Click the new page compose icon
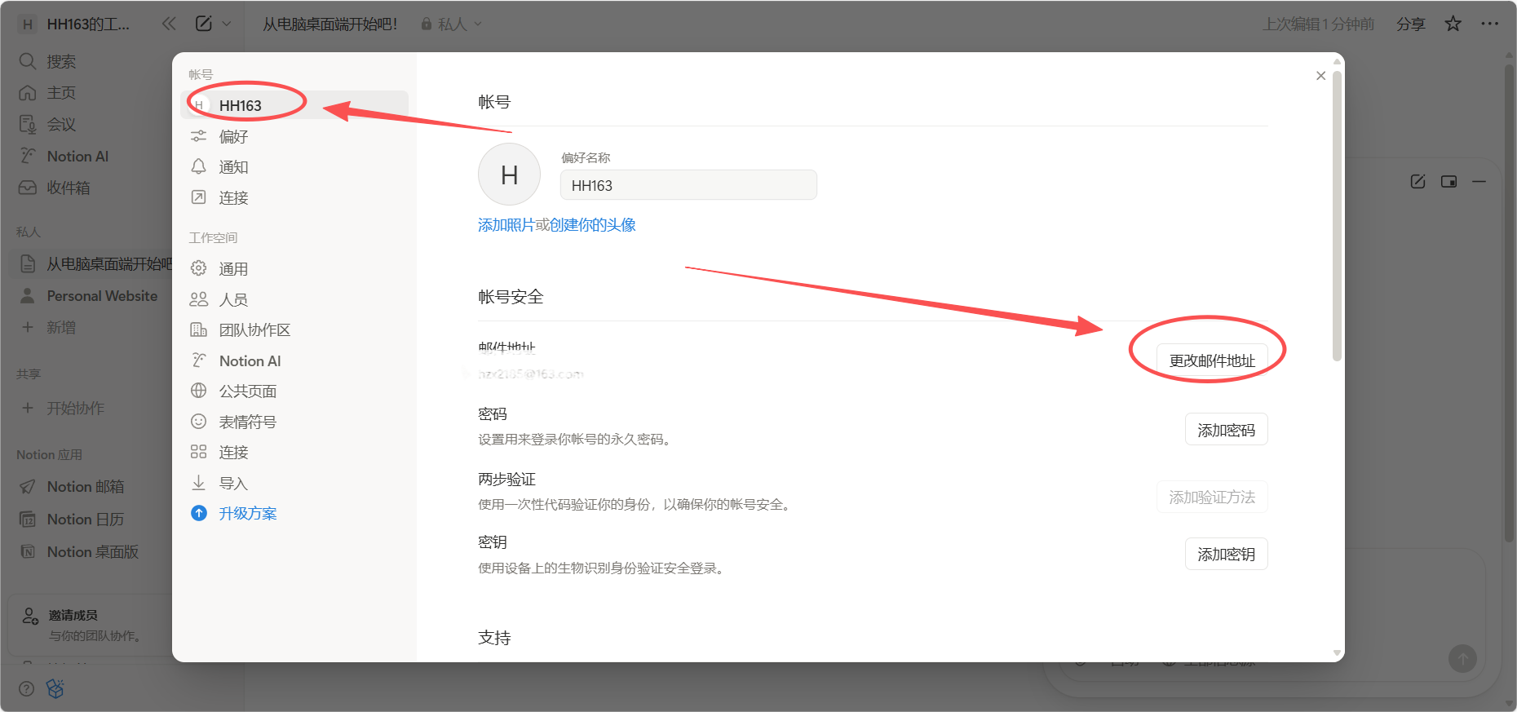Viewport: 1517px width, 712px height. point(204,24)
